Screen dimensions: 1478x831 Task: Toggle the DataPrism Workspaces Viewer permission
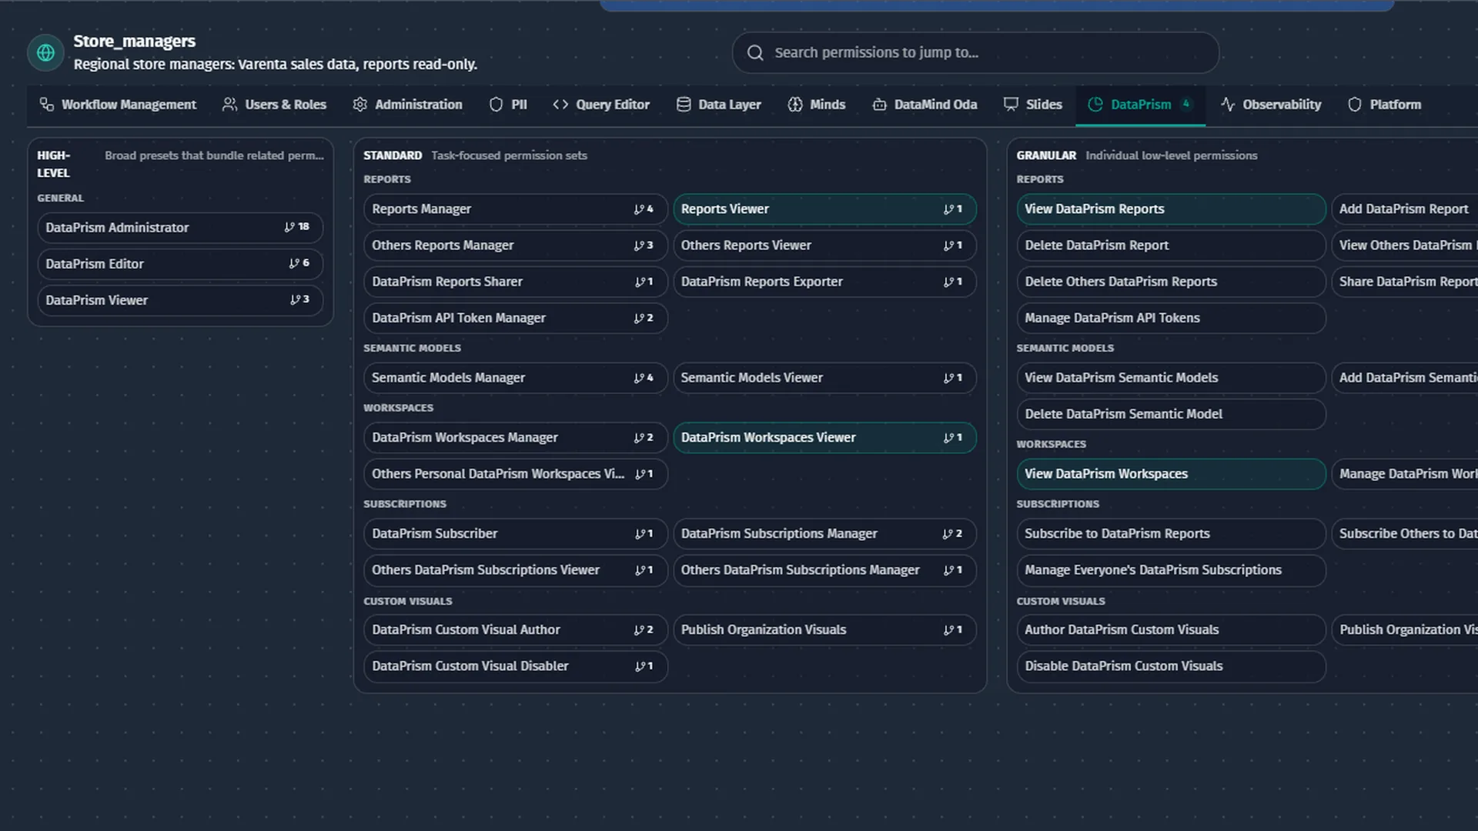(824, 438)
